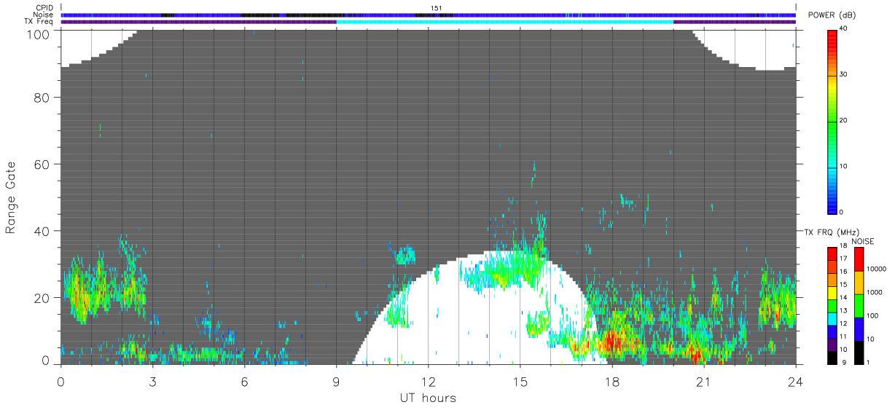Image resolution: width=895 pixels, height=413 pixels.
Task: Click the 15 label on TX FRQ scale
Action: point(844,284)
